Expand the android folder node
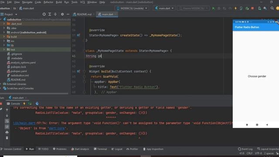The height and width of the screenshot is (157, 279). [x=4, y=32]
